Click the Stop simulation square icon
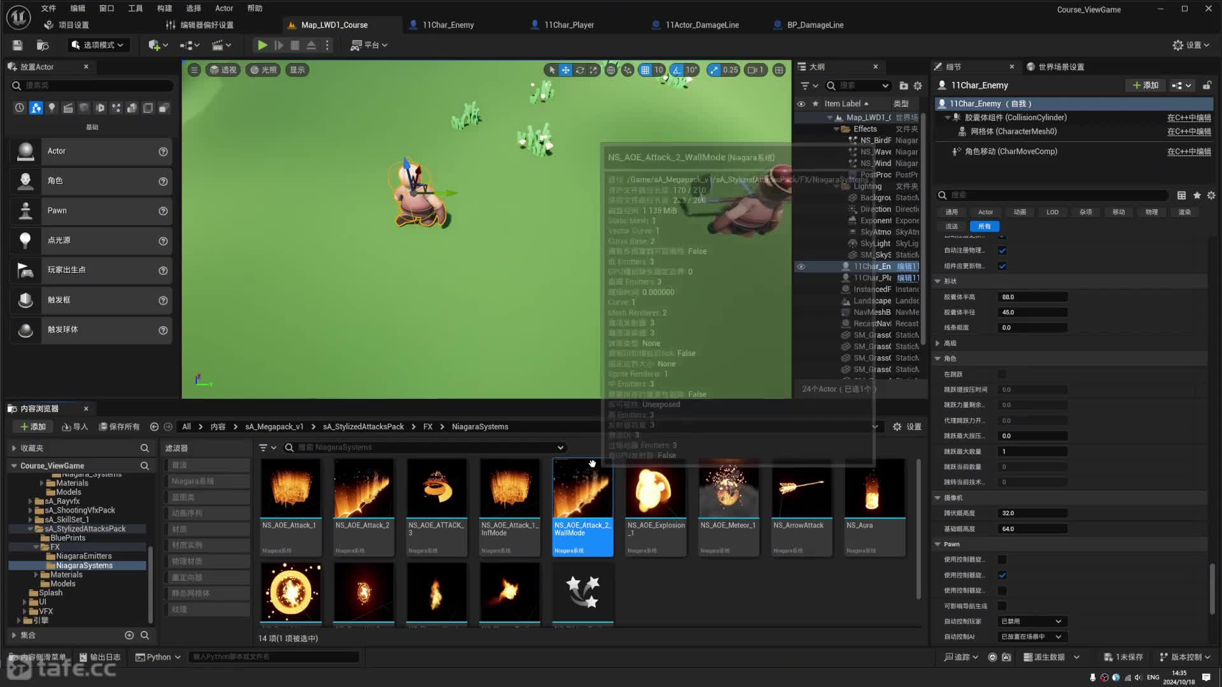This screenshot has width=1222, height=687. click(x=295, y=45)
